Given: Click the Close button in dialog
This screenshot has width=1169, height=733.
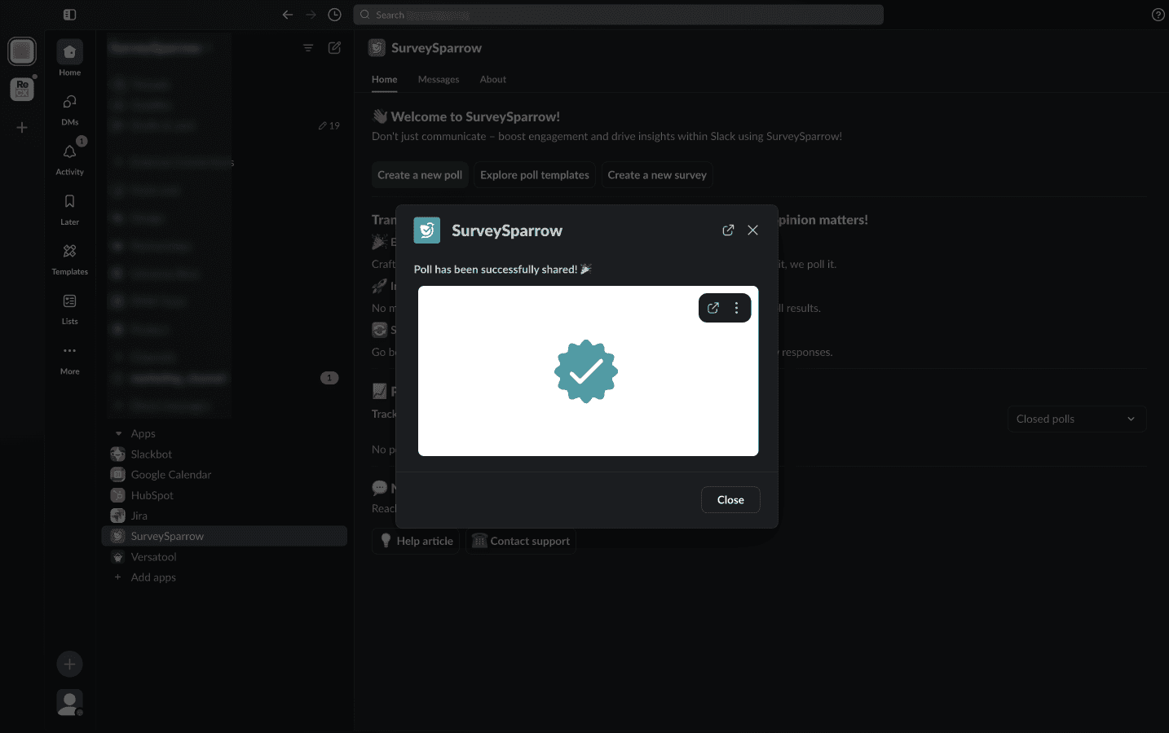Looking at the screenshot, I should pos(730,500).
